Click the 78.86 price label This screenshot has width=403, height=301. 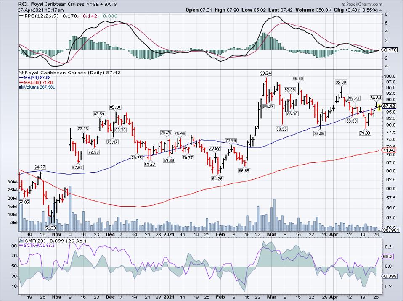point(319,133)
